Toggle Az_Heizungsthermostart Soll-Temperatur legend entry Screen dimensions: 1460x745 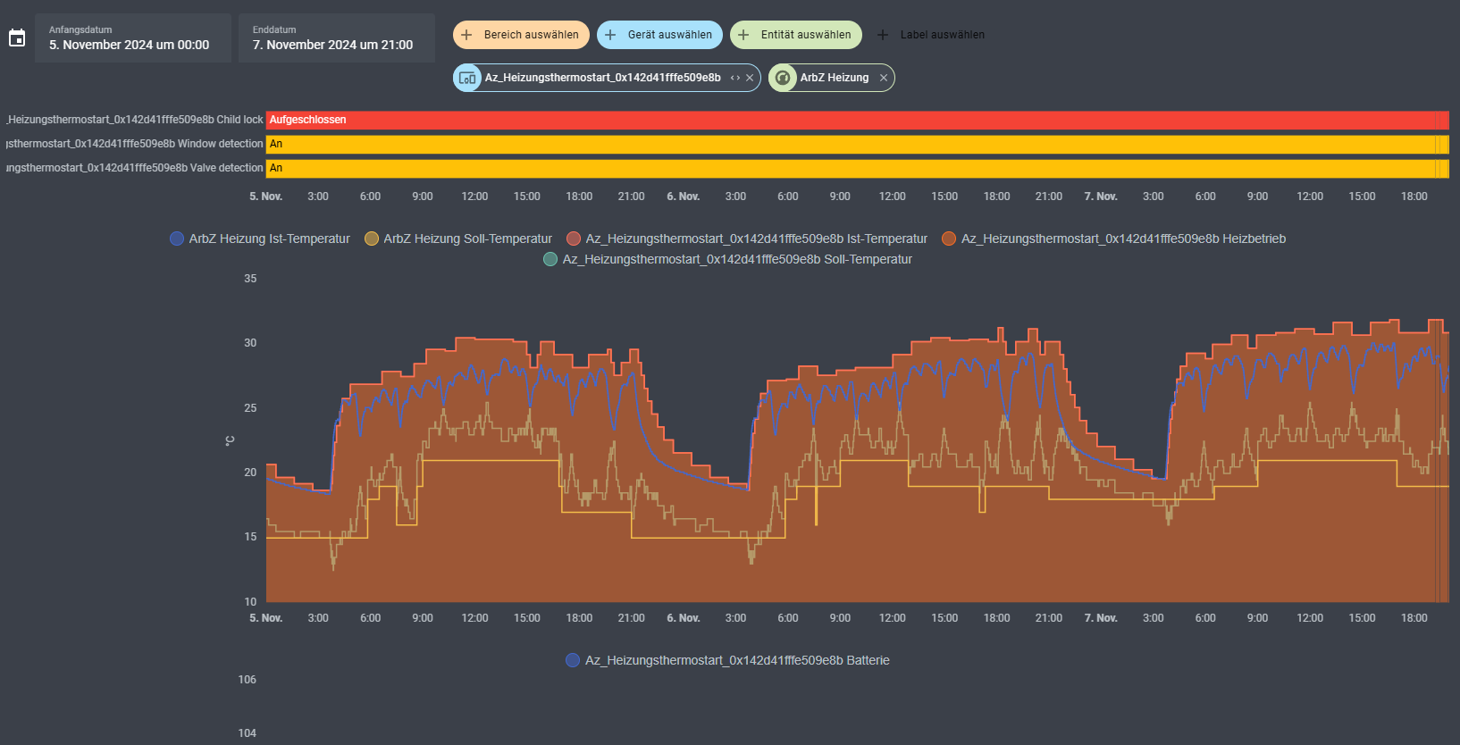(x=736, y=259)
